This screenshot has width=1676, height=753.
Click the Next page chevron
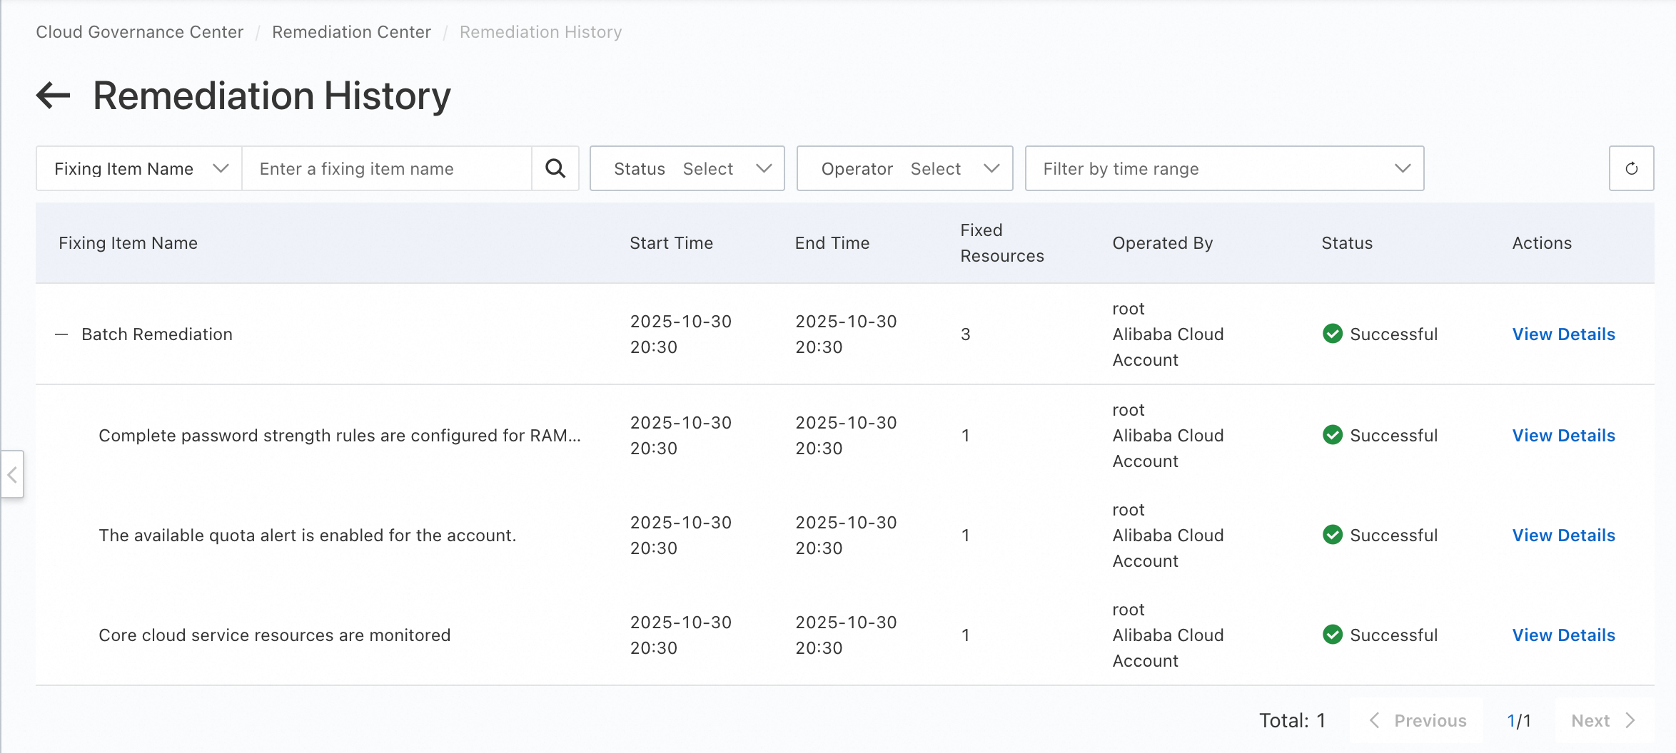click(x=1630, y=720)
